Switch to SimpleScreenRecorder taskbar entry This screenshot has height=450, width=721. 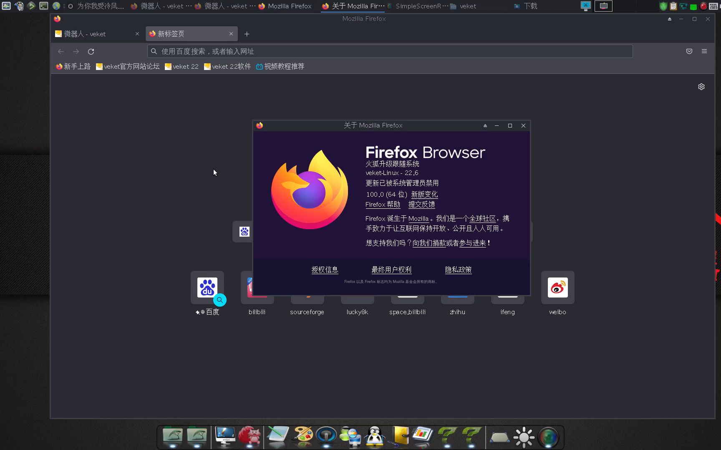417,6
